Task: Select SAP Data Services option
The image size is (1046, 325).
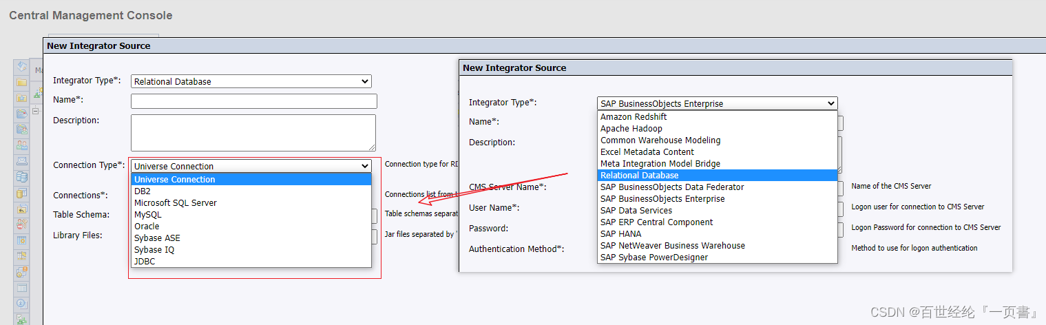Action: (x=718, y=210)
